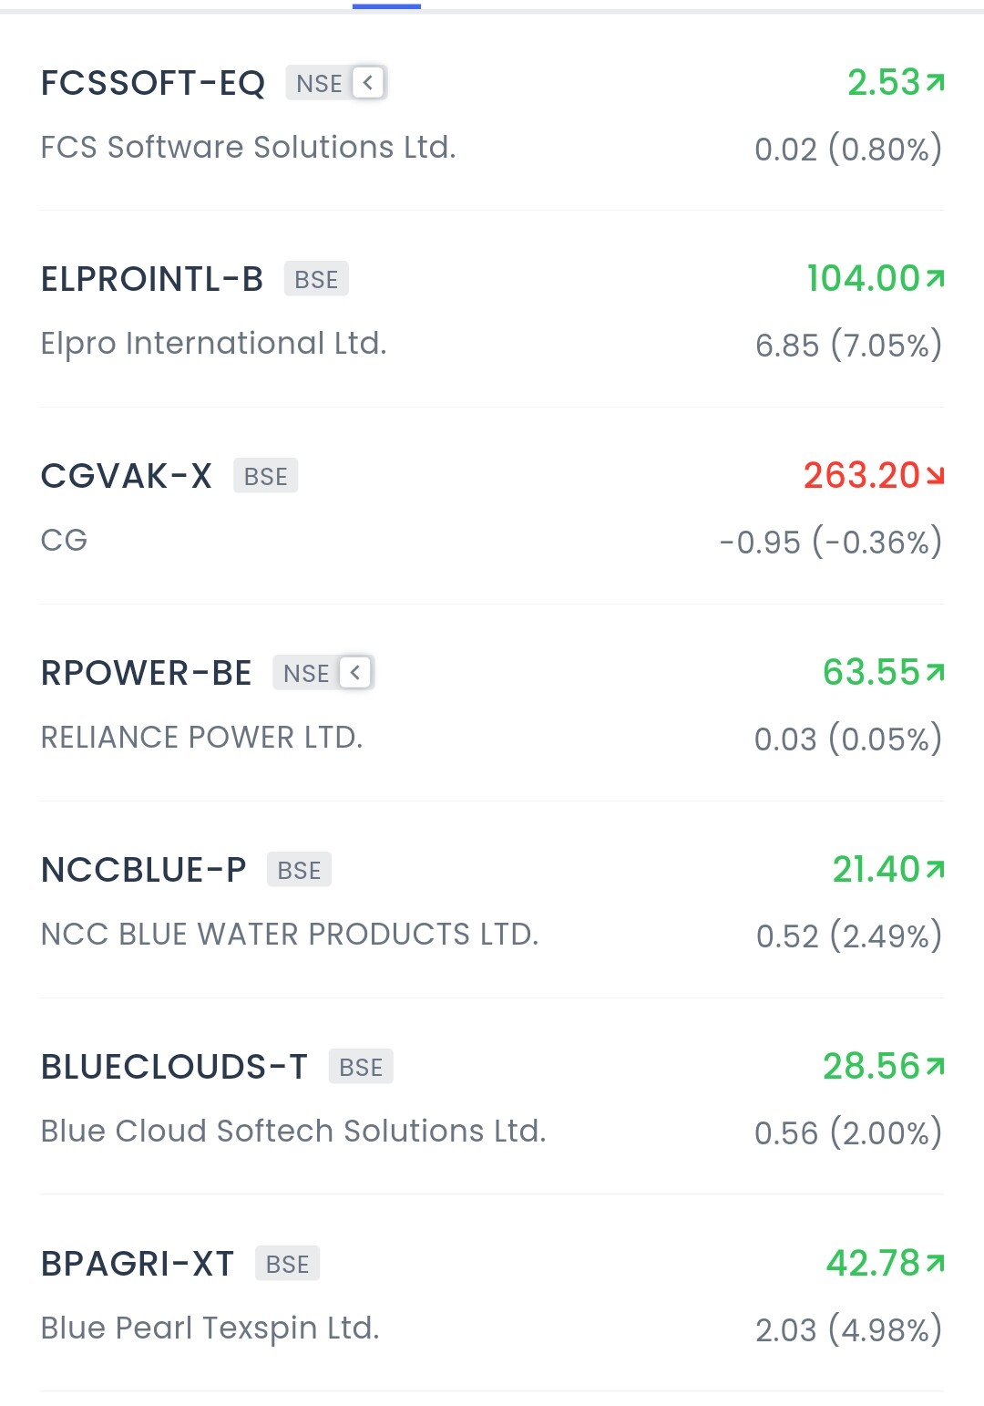Open the RELIANCE POWER LTD. stock row
Screen dimensions: 984x1406
(492, 704)
